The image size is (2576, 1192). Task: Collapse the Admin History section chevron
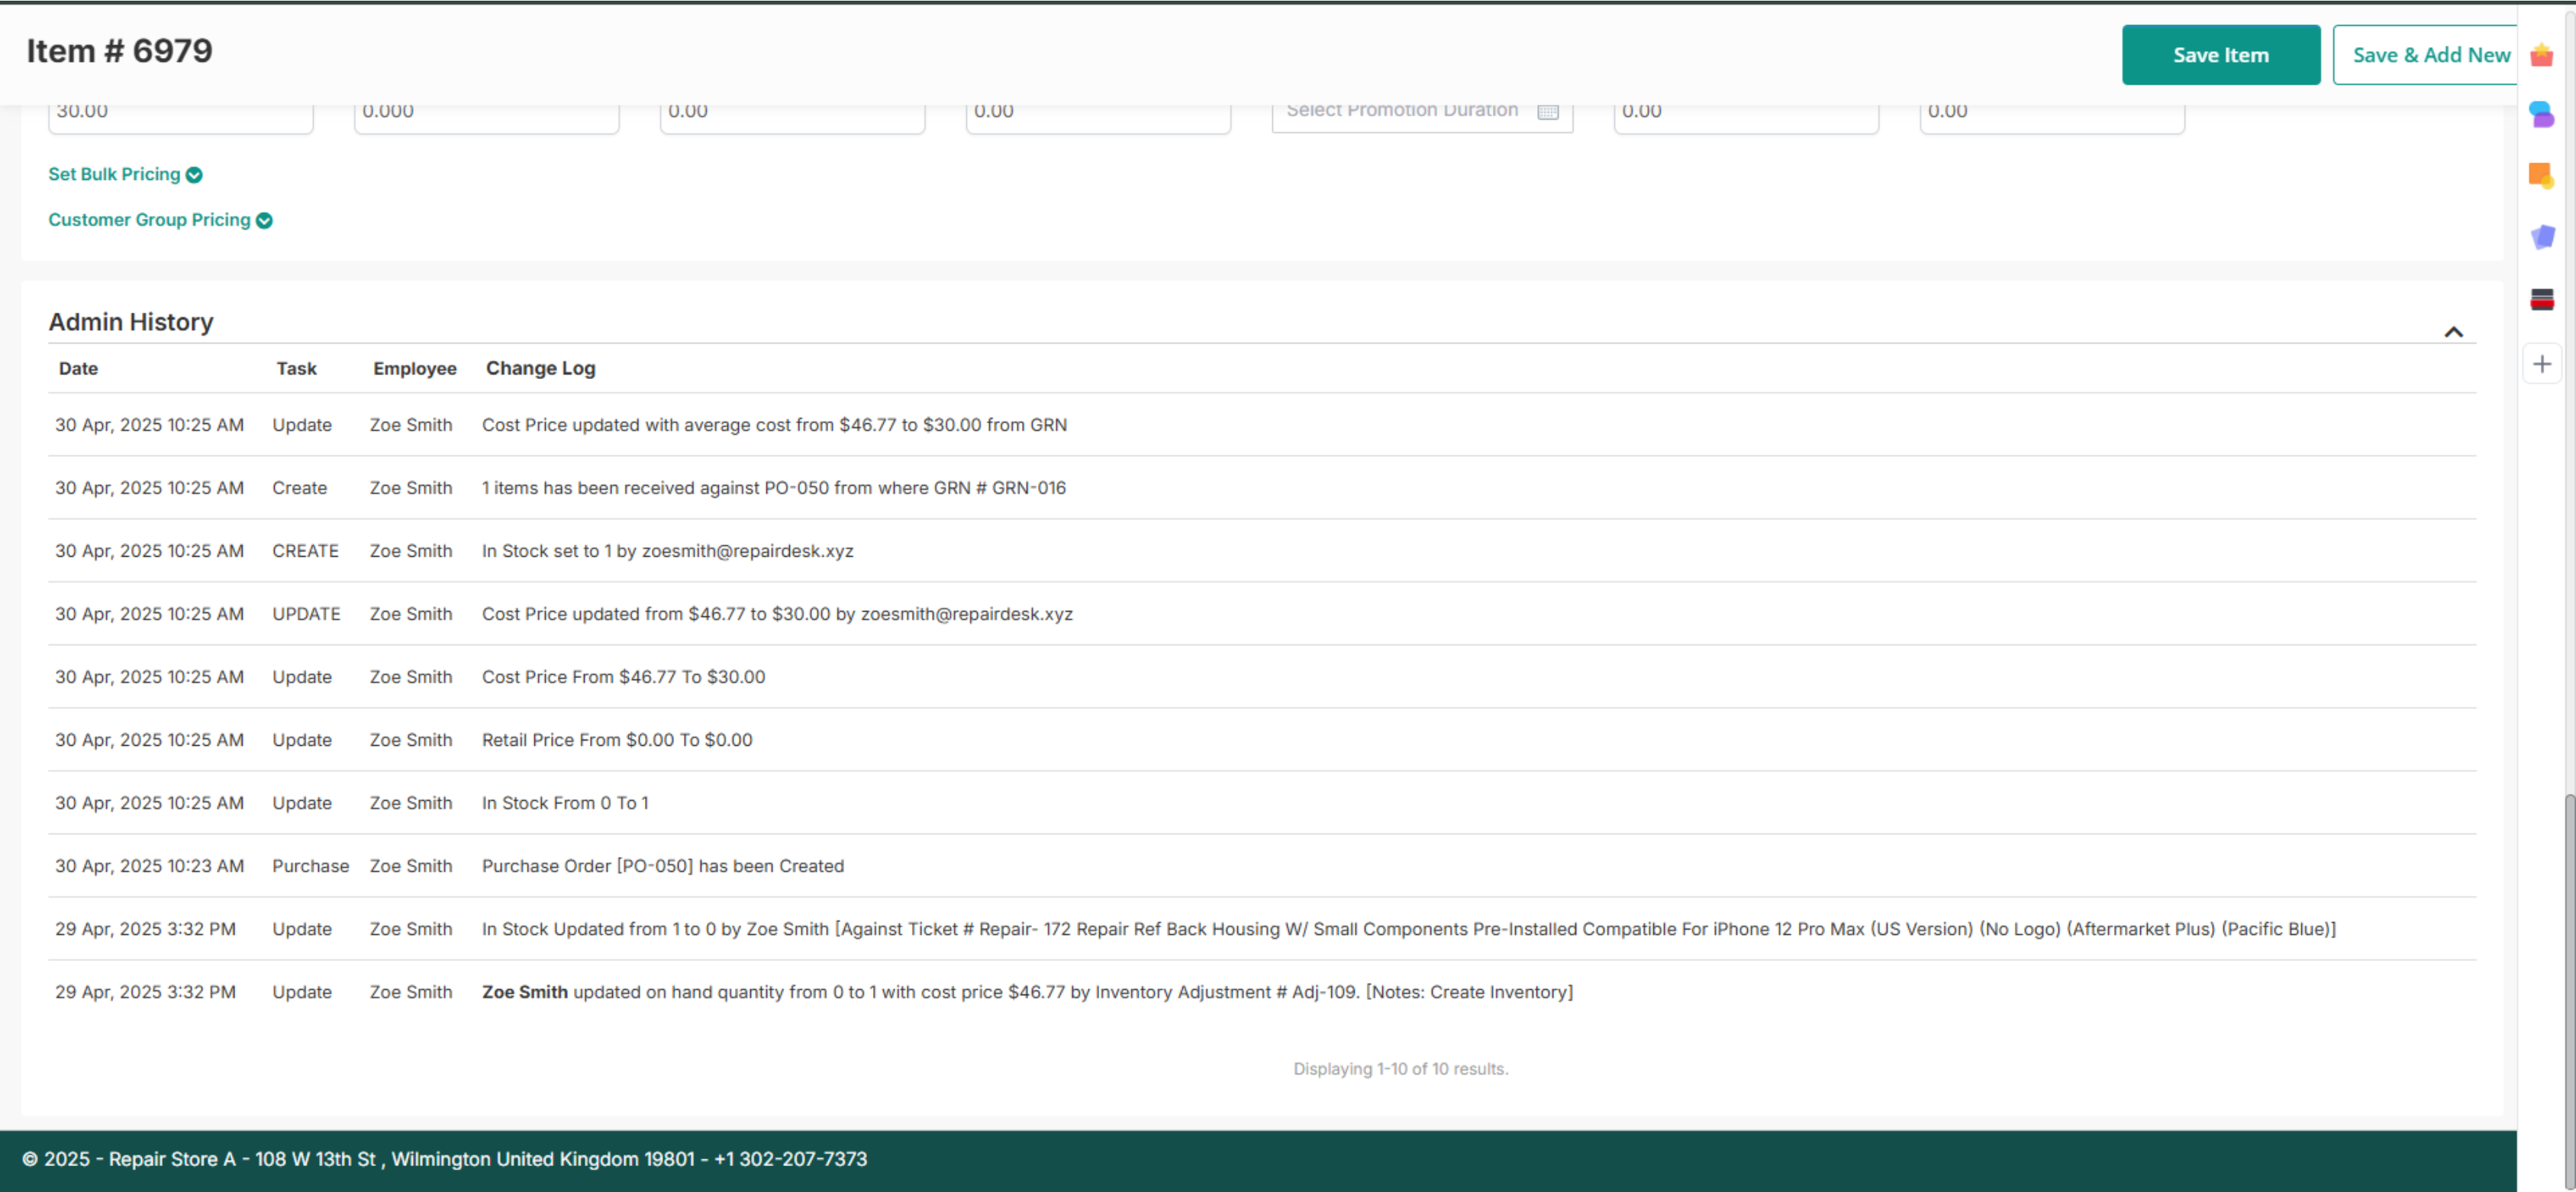[x=2453, y=332]
